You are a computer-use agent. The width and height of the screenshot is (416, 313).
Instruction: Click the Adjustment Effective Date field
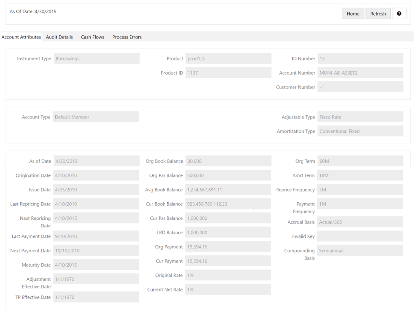tap(96, 279)
